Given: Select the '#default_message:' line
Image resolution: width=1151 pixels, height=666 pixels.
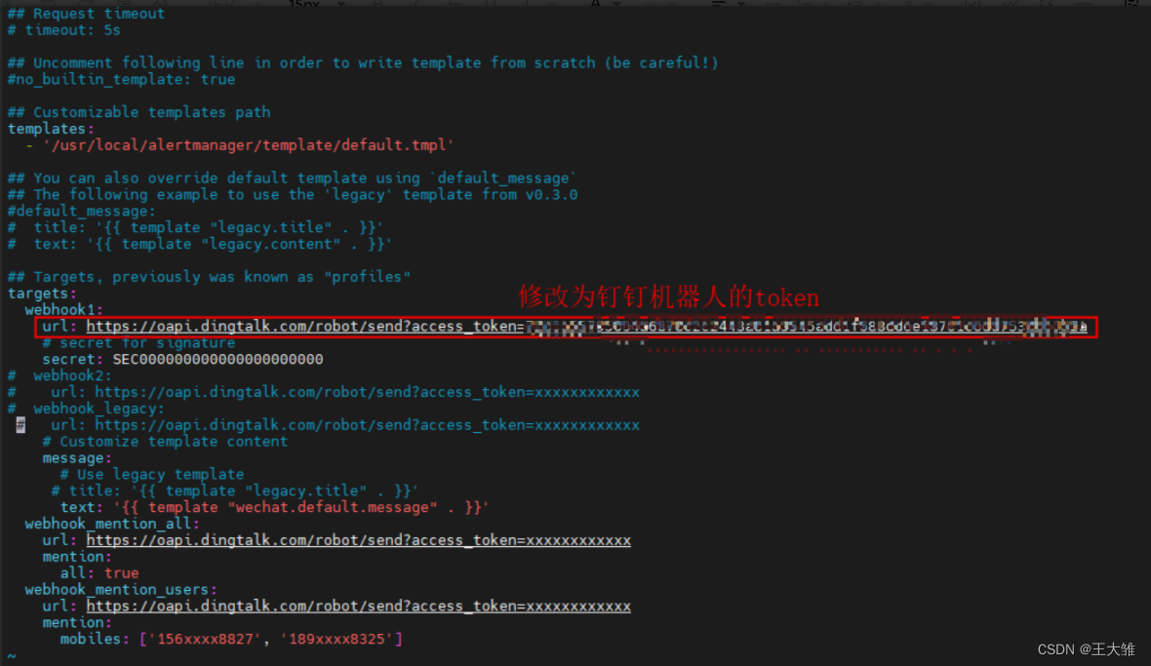Looking at the screenshot, I should click(82, 212).
